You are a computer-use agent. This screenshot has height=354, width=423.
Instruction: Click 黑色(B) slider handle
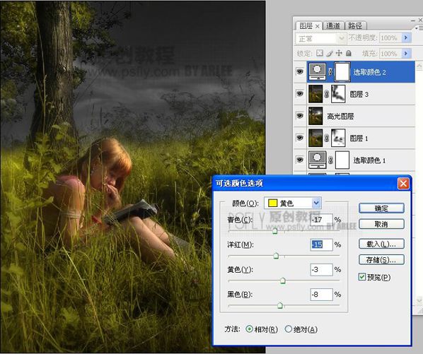tap(280, 305)
